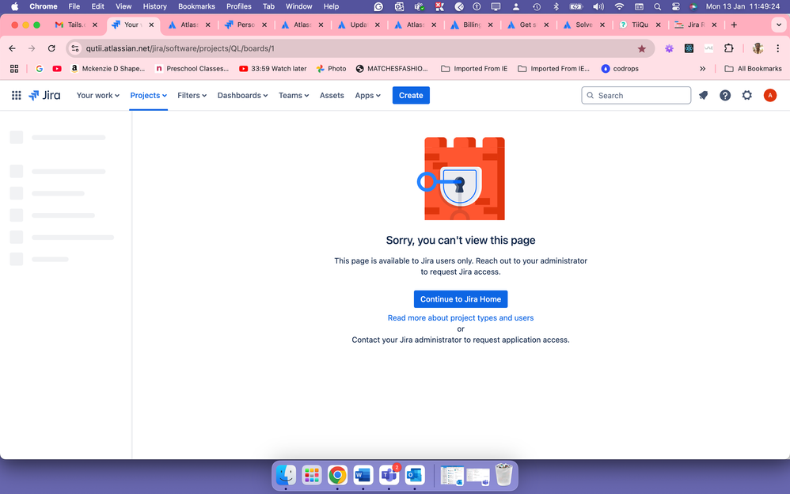This screenshot has width=790, height=494.
Task: Expand the Projects dropdown in Jira navigation
Action: pos(148,95)
